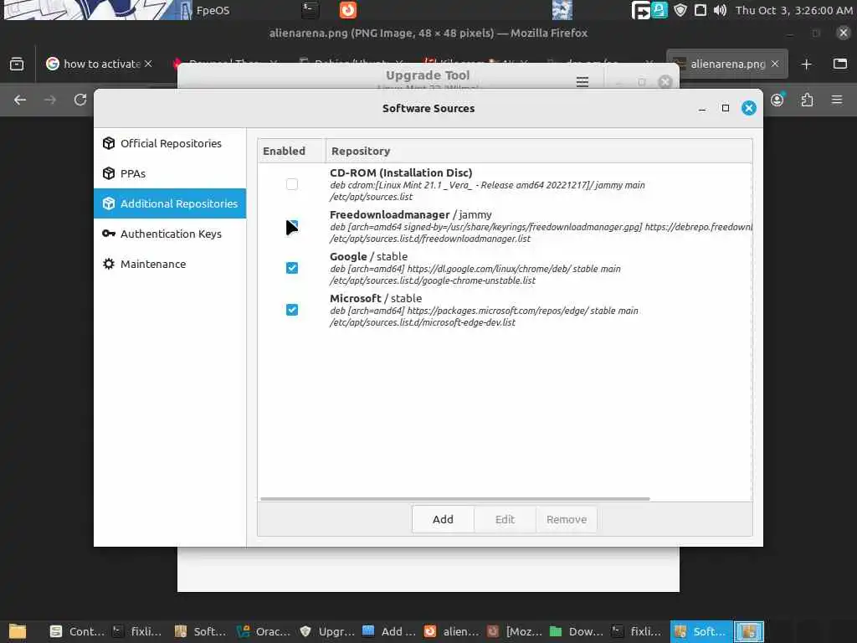Image resolution: width=857 pixels, height=643 pixels.
Task: Click the google-chrome-unstable.list file path text
Action: (433, 280)
